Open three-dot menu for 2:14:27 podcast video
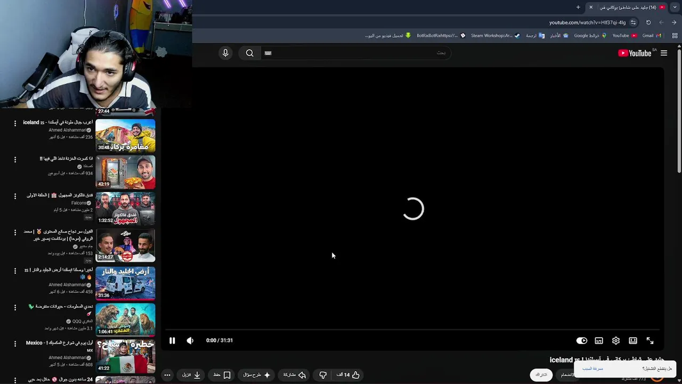The height and width of the screenshot is (384, 682). (15, 233)
